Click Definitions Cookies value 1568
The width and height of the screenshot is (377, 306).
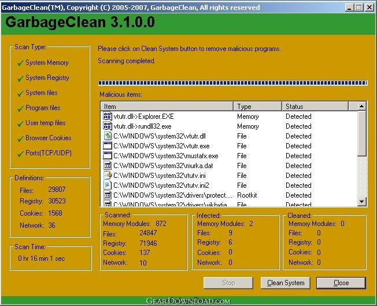pyautogui.click(x=55, y=213)
